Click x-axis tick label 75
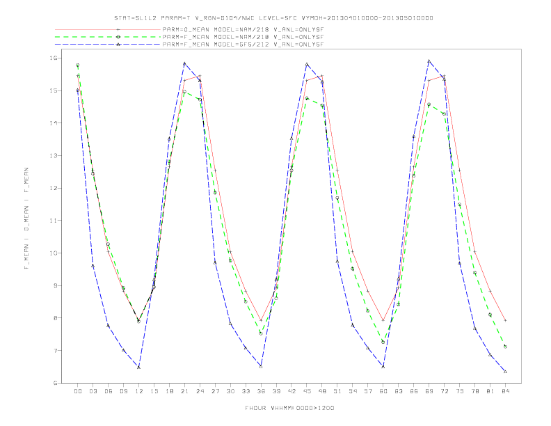The width and height of the screenshot is (551, 426). [460, 391]
